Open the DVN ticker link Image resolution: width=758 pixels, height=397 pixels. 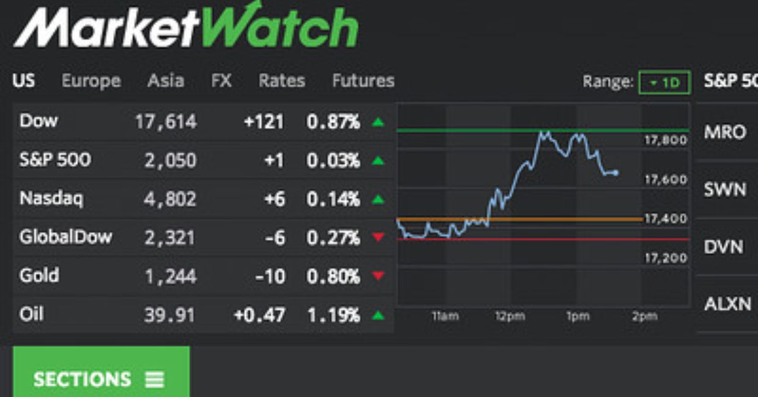pyautogui.click(x=725, y=247)
